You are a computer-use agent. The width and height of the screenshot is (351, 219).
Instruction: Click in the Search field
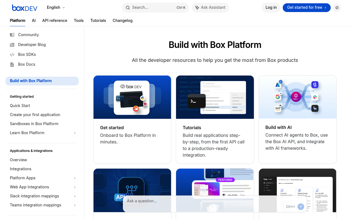[155, 7]
